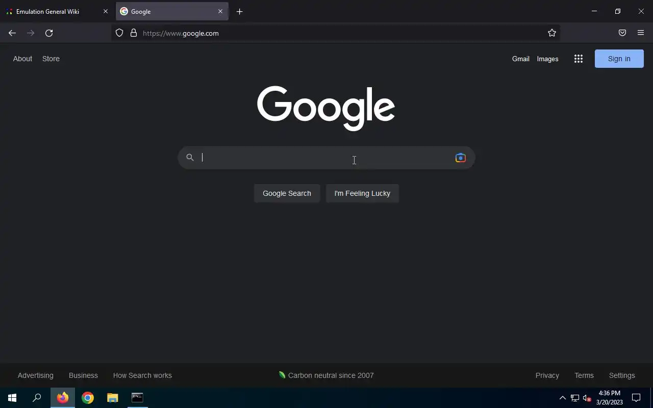Open Carbon neutral since 2007 link
The height and width of the screenshot is (408, 653).
(326, 375)
